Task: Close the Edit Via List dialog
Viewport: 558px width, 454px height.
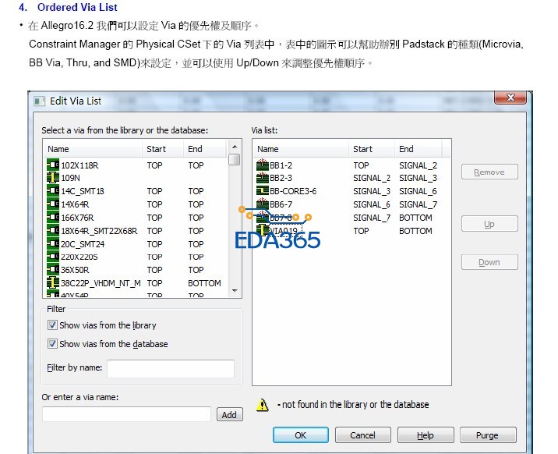Action: pyautogui.click(x=510, y=98)
